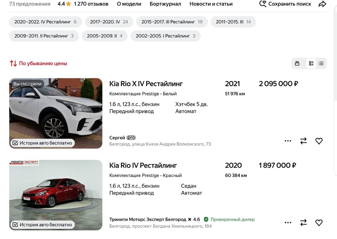The width and height of the screenshot is (337, 239).
Task: Open the 1 270 отзывов reviews link
Action: coord(91,4)
